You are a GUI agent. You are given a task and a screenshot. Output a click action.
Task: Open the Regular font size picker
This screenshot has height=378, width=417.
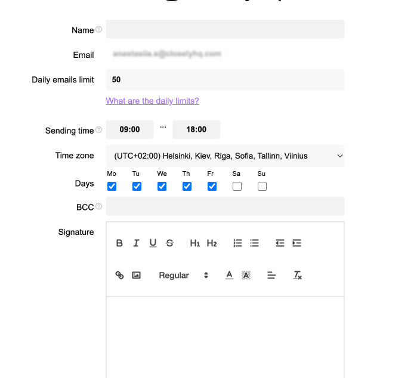[x=184, y=275]
